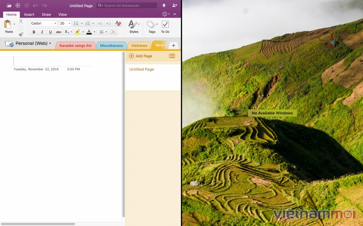Apply numbered list formatting

(88, 23)
